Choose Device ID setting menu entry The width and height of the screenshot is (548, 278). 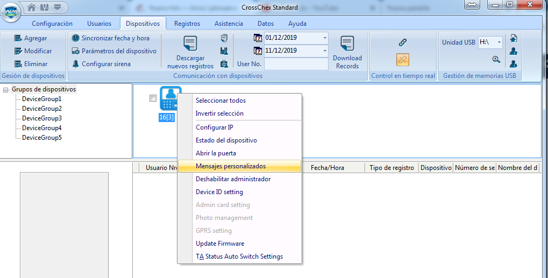(x=239, y=192)
